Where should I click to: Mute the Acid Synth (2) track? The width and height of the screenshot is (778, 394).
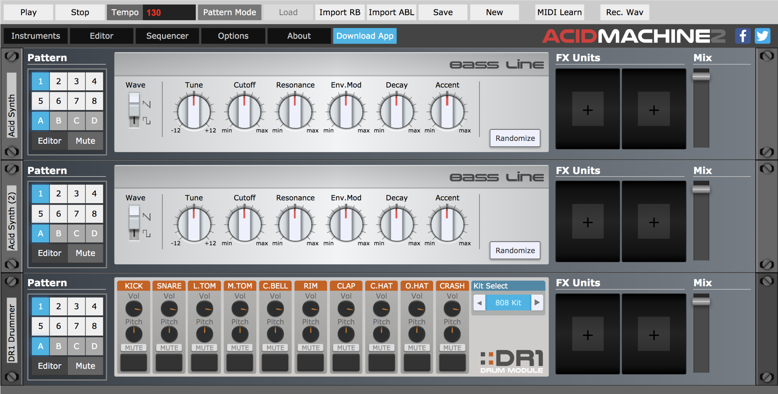[85, 253]
